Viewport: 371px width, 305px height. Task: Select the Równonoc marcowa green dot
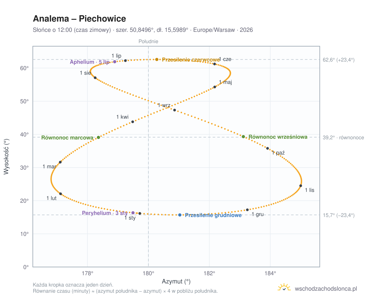pyautogui.click(x=98, y=137)
